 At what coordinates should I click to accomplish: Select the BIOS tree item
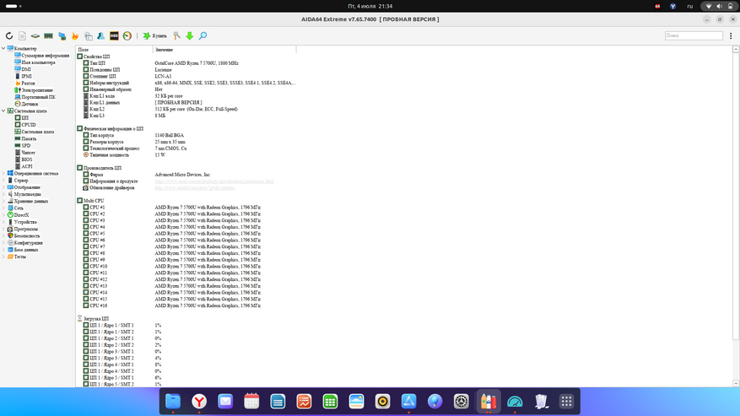pyautogui.click(x=26, y=159)
